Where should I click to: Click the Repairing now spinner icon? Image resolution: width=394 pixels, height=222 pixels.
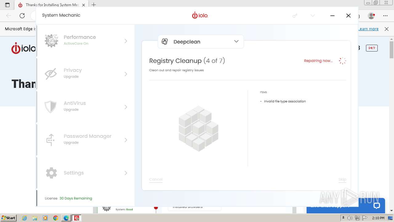(x=342, y=61)
